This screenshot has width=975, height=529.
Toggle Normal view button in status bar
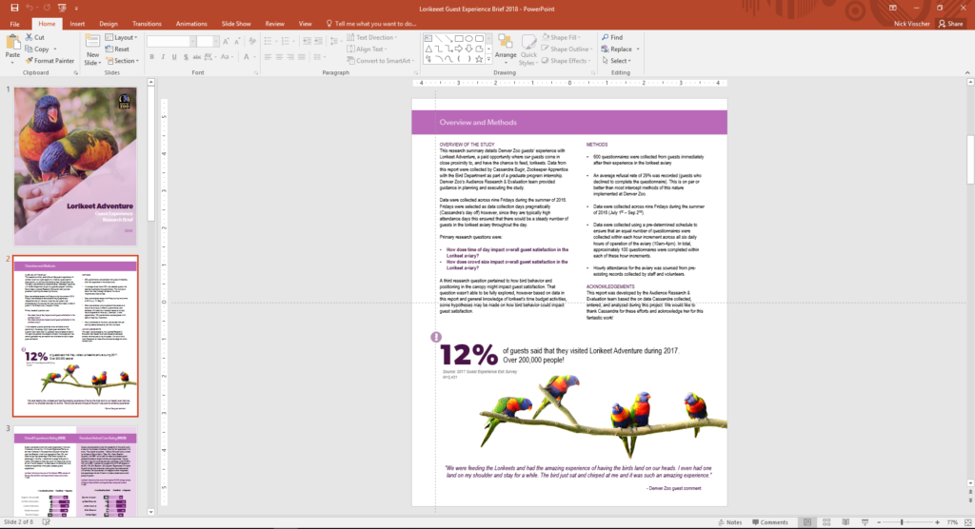click(807, 522)
